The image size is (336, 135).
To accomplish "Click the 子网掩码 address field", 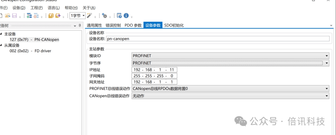I will click(155, 76).
